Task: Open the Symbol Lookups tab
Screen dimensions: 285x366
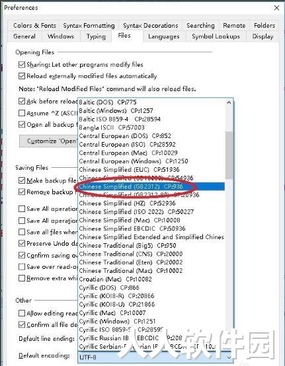Action: [x=216, y=36]
